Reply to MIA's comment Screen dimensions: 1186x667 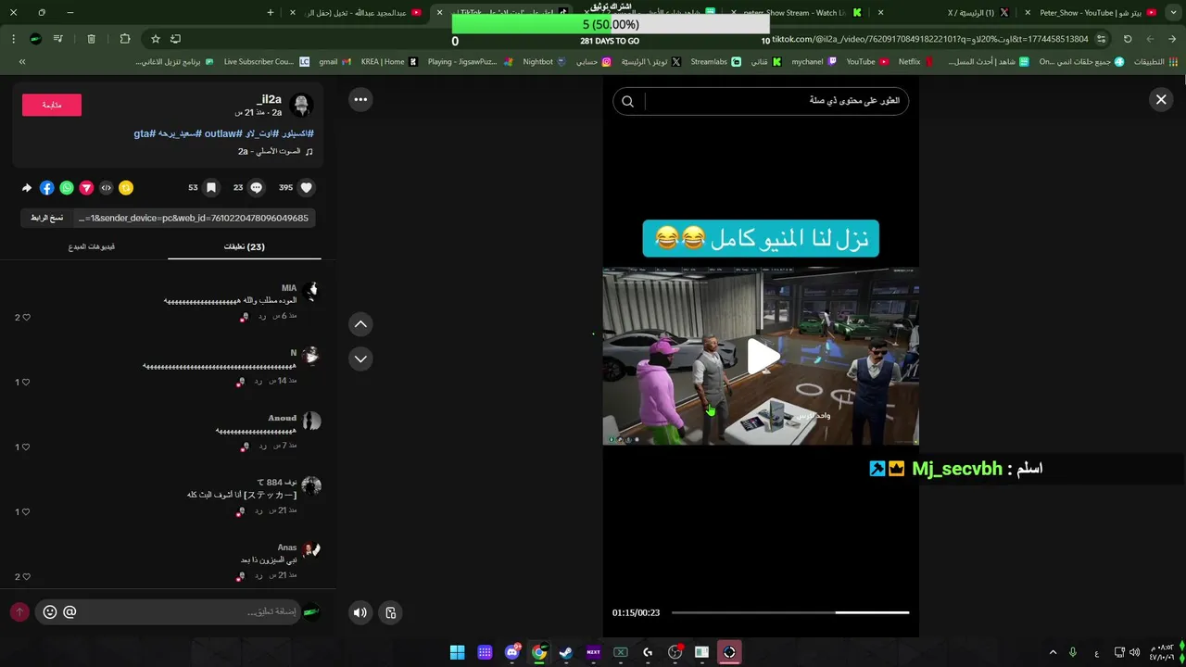[x=262, y=316]
